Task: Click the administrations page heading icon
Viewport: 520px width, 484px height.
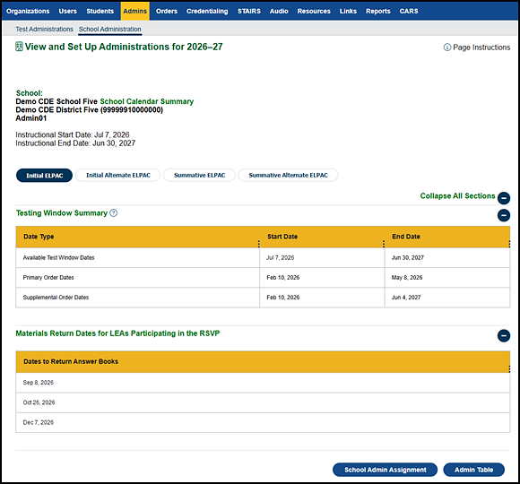Action: tap(19, 47)
